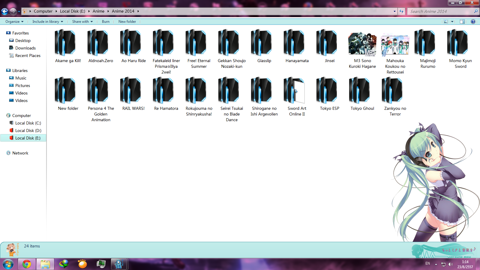Open Recent Places in the sidebar
Screen dimensions: 480x270
(x=28, y=55)
